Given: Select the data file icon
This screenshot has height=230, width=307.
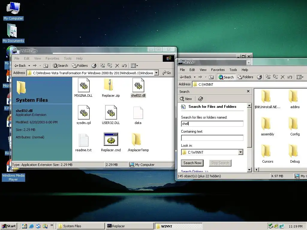Looking at the screenshot, I should point(138,113).
